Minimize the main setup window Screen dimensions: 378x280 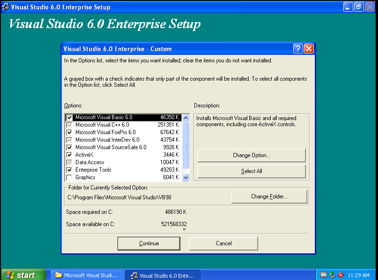[348, 7]
